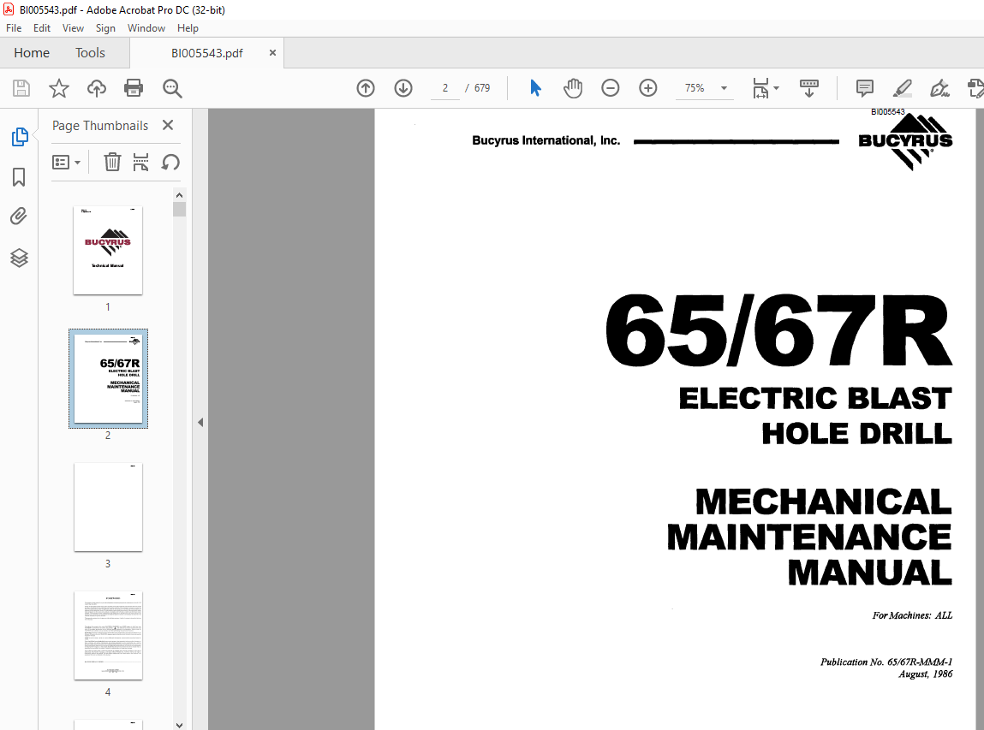Screen dimensions: 984x730
Task: Close the BI005543.pdf tab
Action: tap(272, 53)
